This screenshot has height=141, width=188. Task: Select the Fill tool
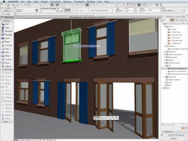click(7, 87)
